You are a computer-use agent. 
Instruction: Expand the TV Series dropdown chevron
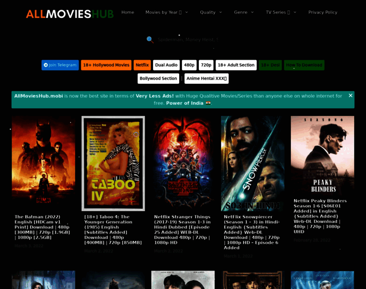pyautogui.click(x=295, y=12)
